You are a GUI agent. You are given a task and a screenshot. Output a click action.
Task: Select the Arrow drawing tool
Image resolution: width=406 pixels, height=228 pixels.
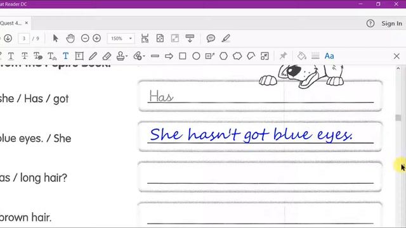(x=169, y=56)
